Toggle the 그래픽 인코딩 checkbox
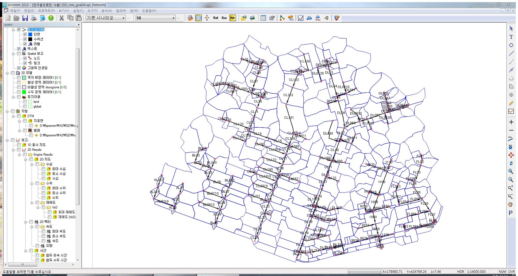Image resolution: width=518 pixels, height=276 pixels. pyautogui.click(x=19, y=68)
